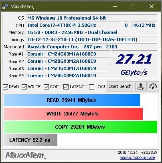
Task: Click the upload results icon button
Action: 141,86
